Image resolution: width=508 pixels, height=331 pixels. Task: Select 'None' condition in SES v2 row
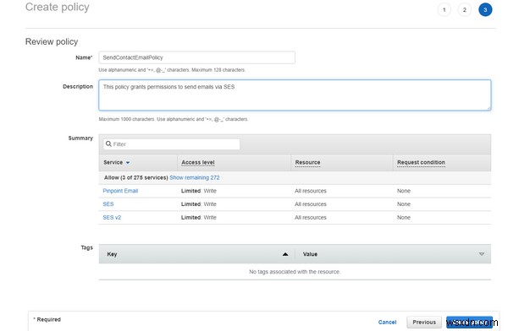coord(404,217)
